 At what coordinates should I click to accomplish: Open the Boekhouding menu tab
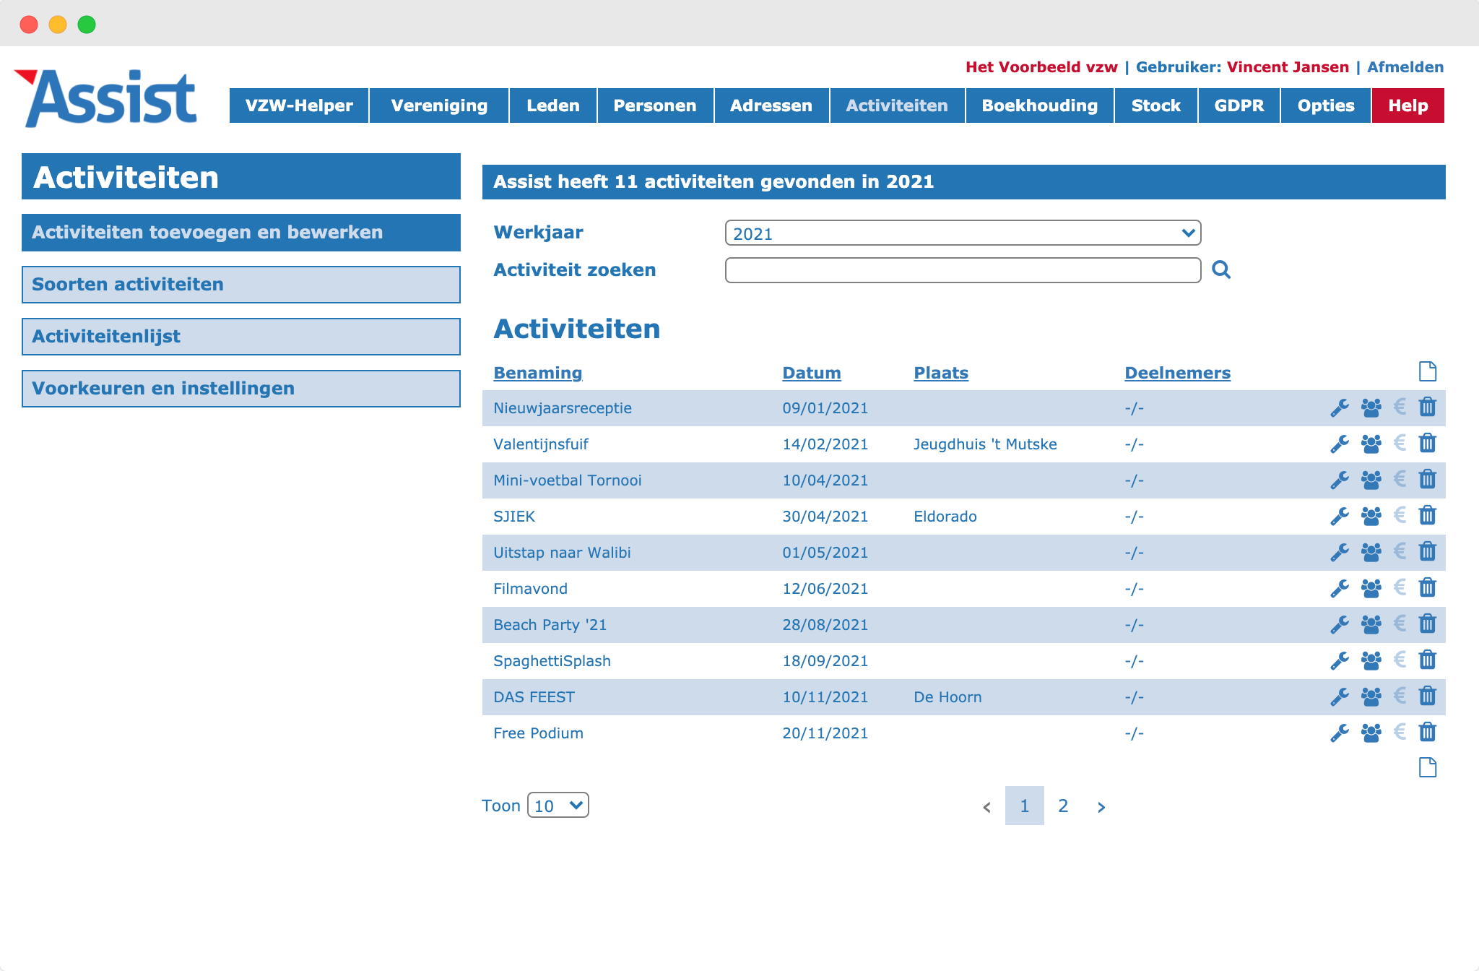[x=1039, y=105]
